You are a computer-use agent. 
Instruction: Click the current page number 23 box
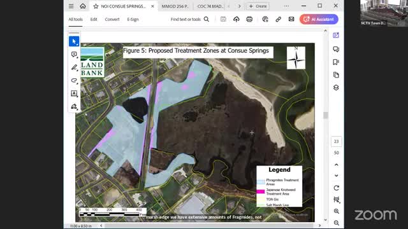tap(336, 141)
